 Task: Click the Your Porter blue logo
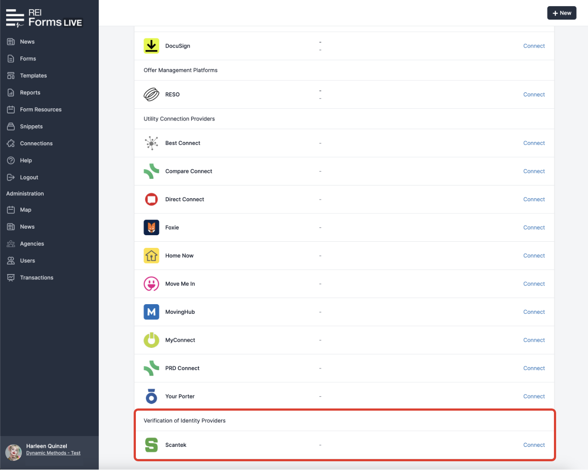pos(152,397)
